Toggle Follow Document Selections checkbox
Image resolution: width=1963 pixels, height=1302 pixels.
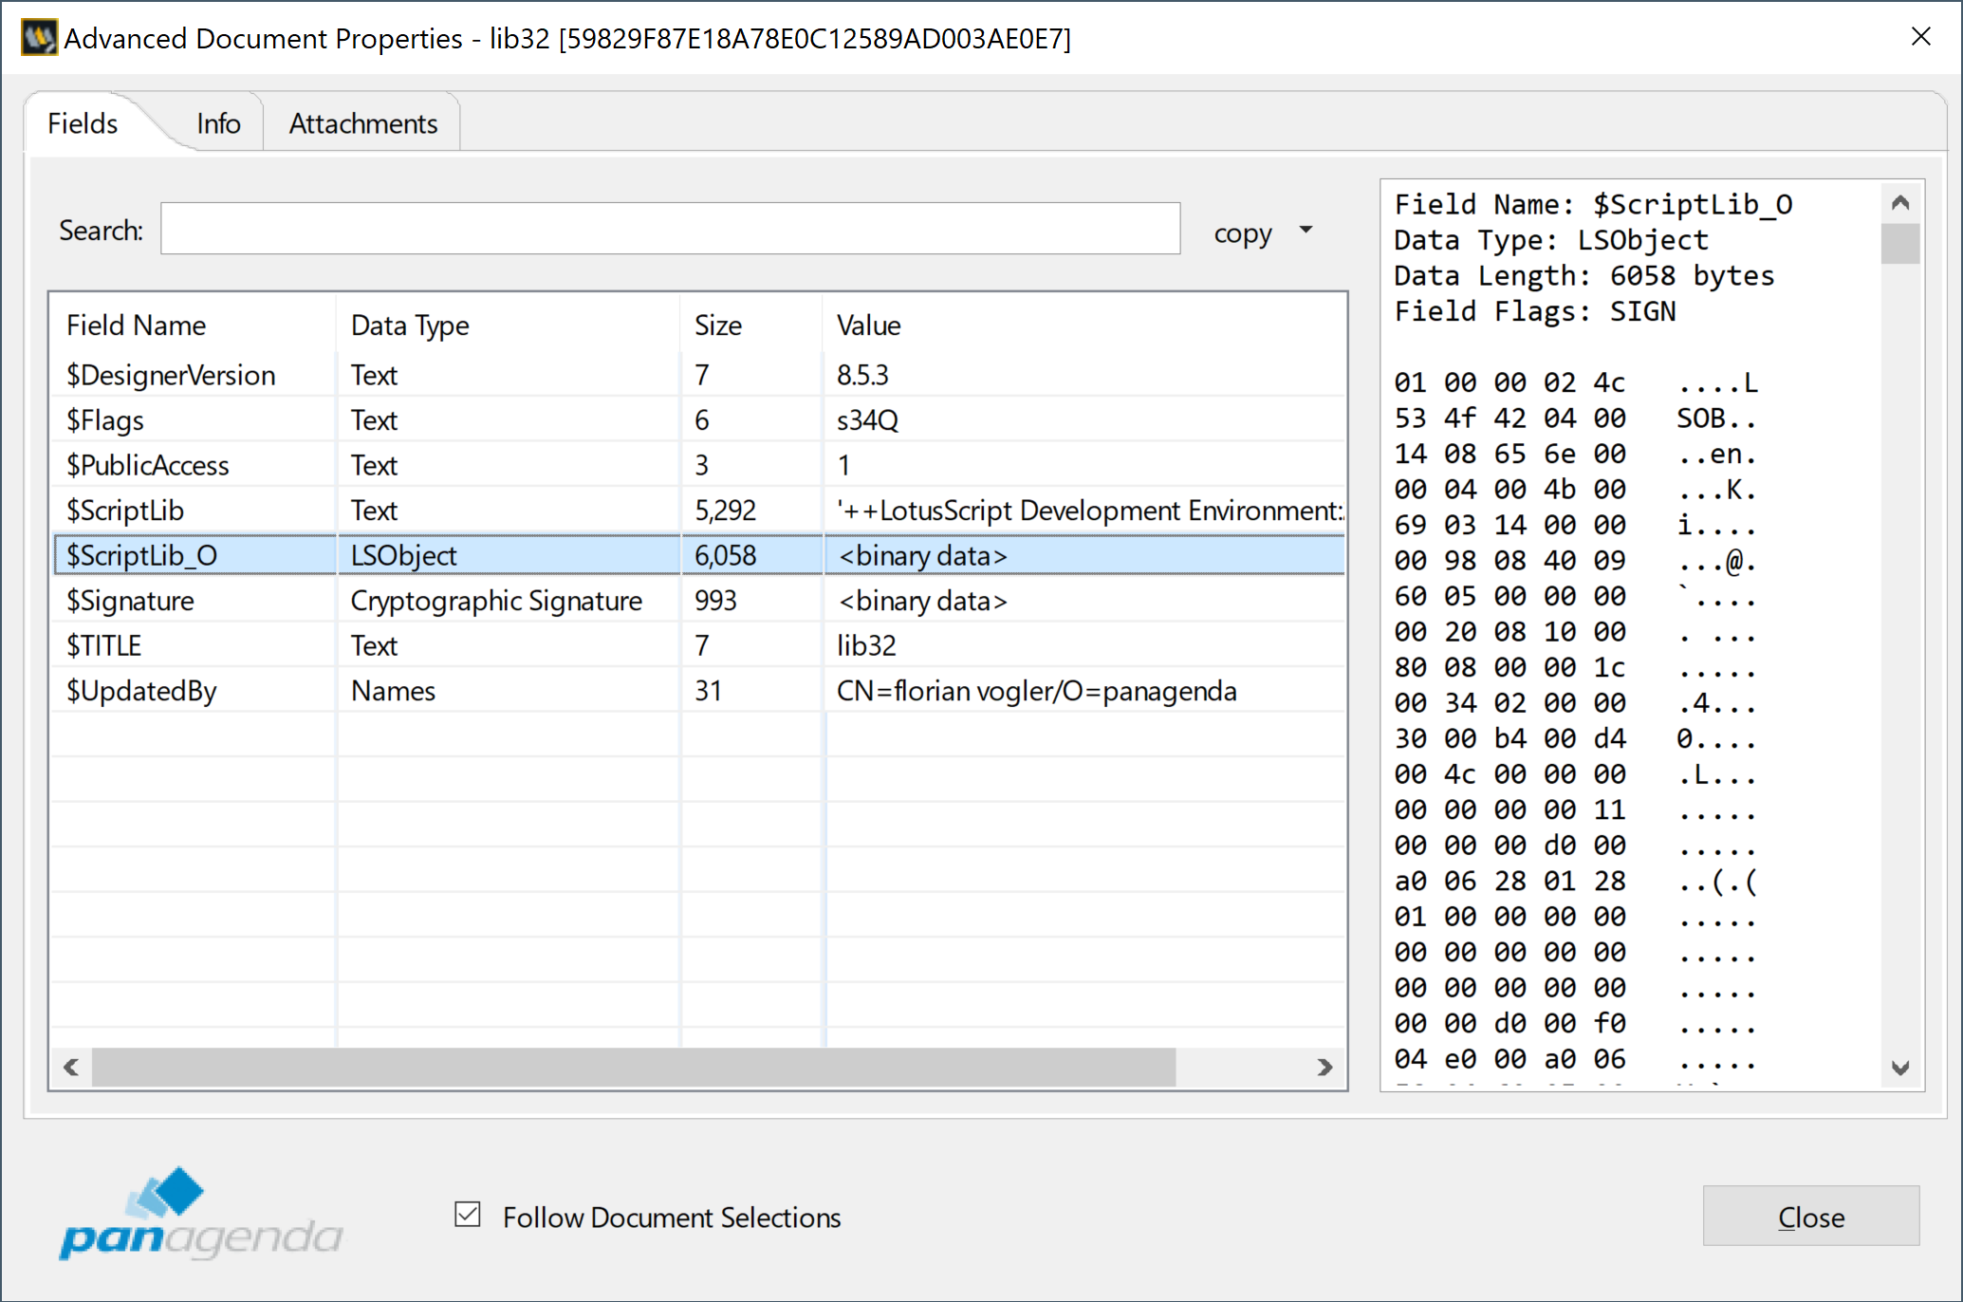[x=468, y=1215]
